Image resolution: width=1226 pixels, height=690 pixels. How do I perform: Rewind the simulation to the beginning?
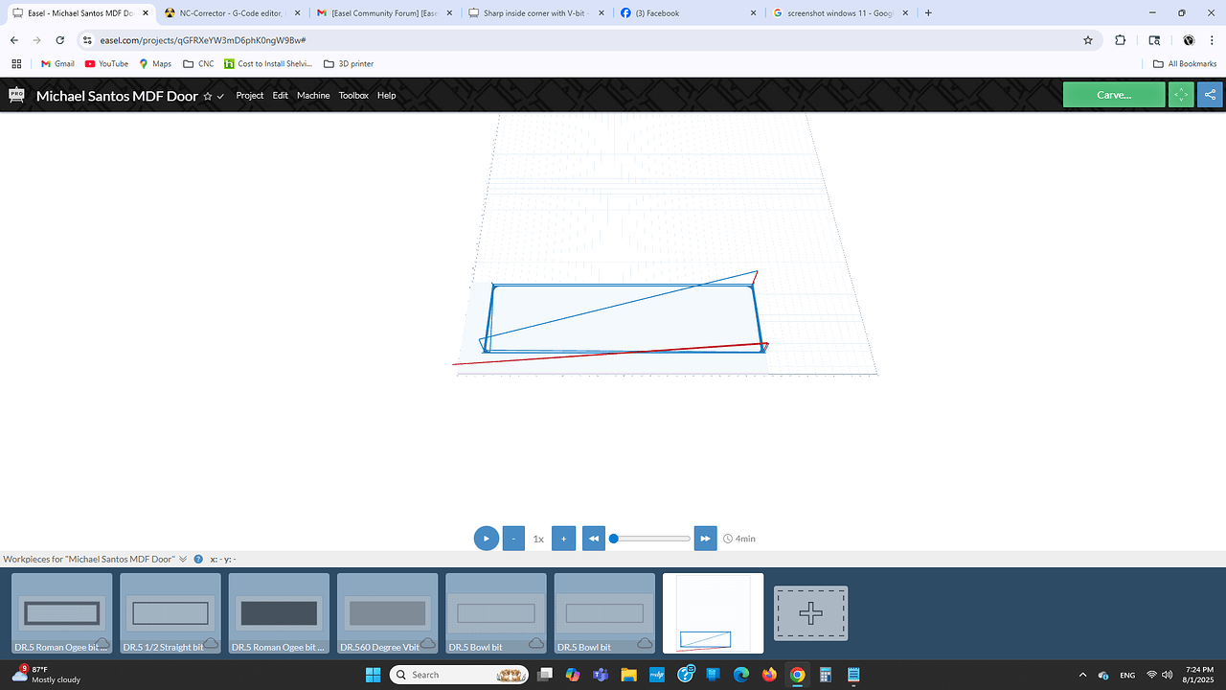[593, 538]
